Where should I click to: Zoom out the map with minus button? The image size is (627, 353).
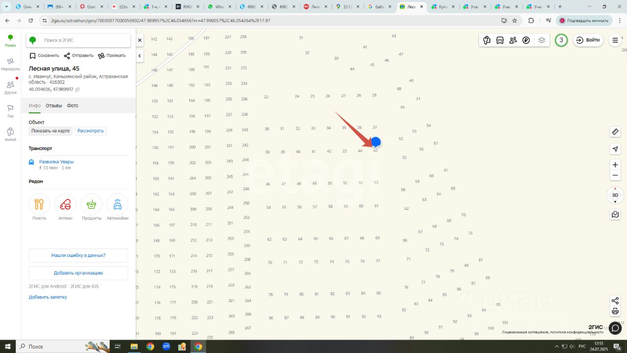(x=615, y=176)
